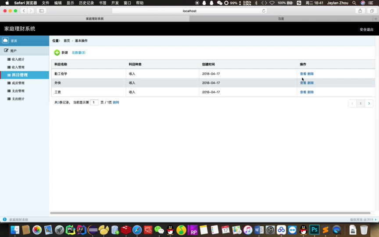Delete the 工资 row
379x237 pixels.
click(311, 92)
